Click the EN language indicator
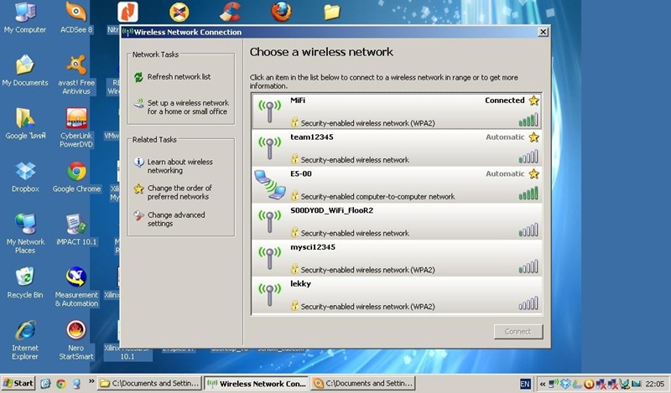 click(x=525, y=384)
